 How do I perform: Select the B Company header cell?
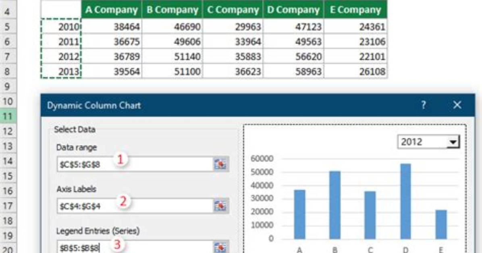pyautogui.click(x=172, y=10)
